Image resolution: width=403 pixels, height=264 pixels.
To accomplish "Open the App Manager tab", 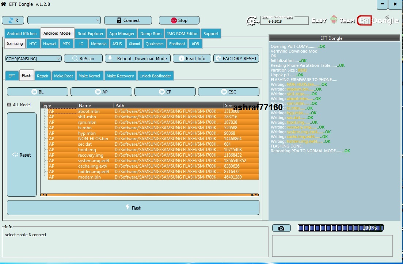I will pyautogui.click(x=122, y=33).
